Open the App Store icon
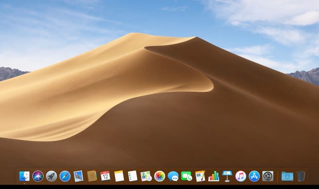319x189 pixels. click(254, 176)
